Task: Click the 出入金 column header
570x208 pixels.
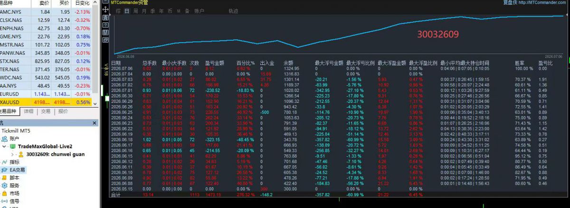Action: pyautogui.click(x=267, y=63)
